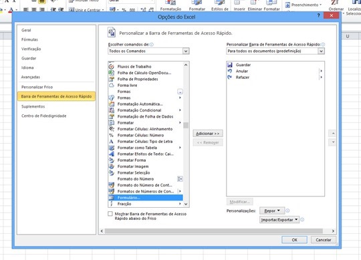Click the info icon next to Importar/Exportar
The image size is (361, 260).
click(302, 220)
